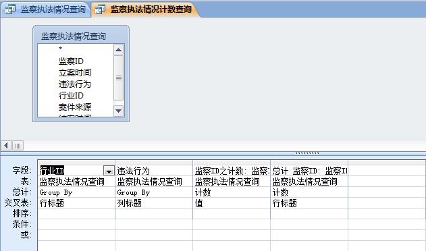This screenshot has height=251, width=426.
Task: Click the 交叉表 row label
Action: point(18,202)
